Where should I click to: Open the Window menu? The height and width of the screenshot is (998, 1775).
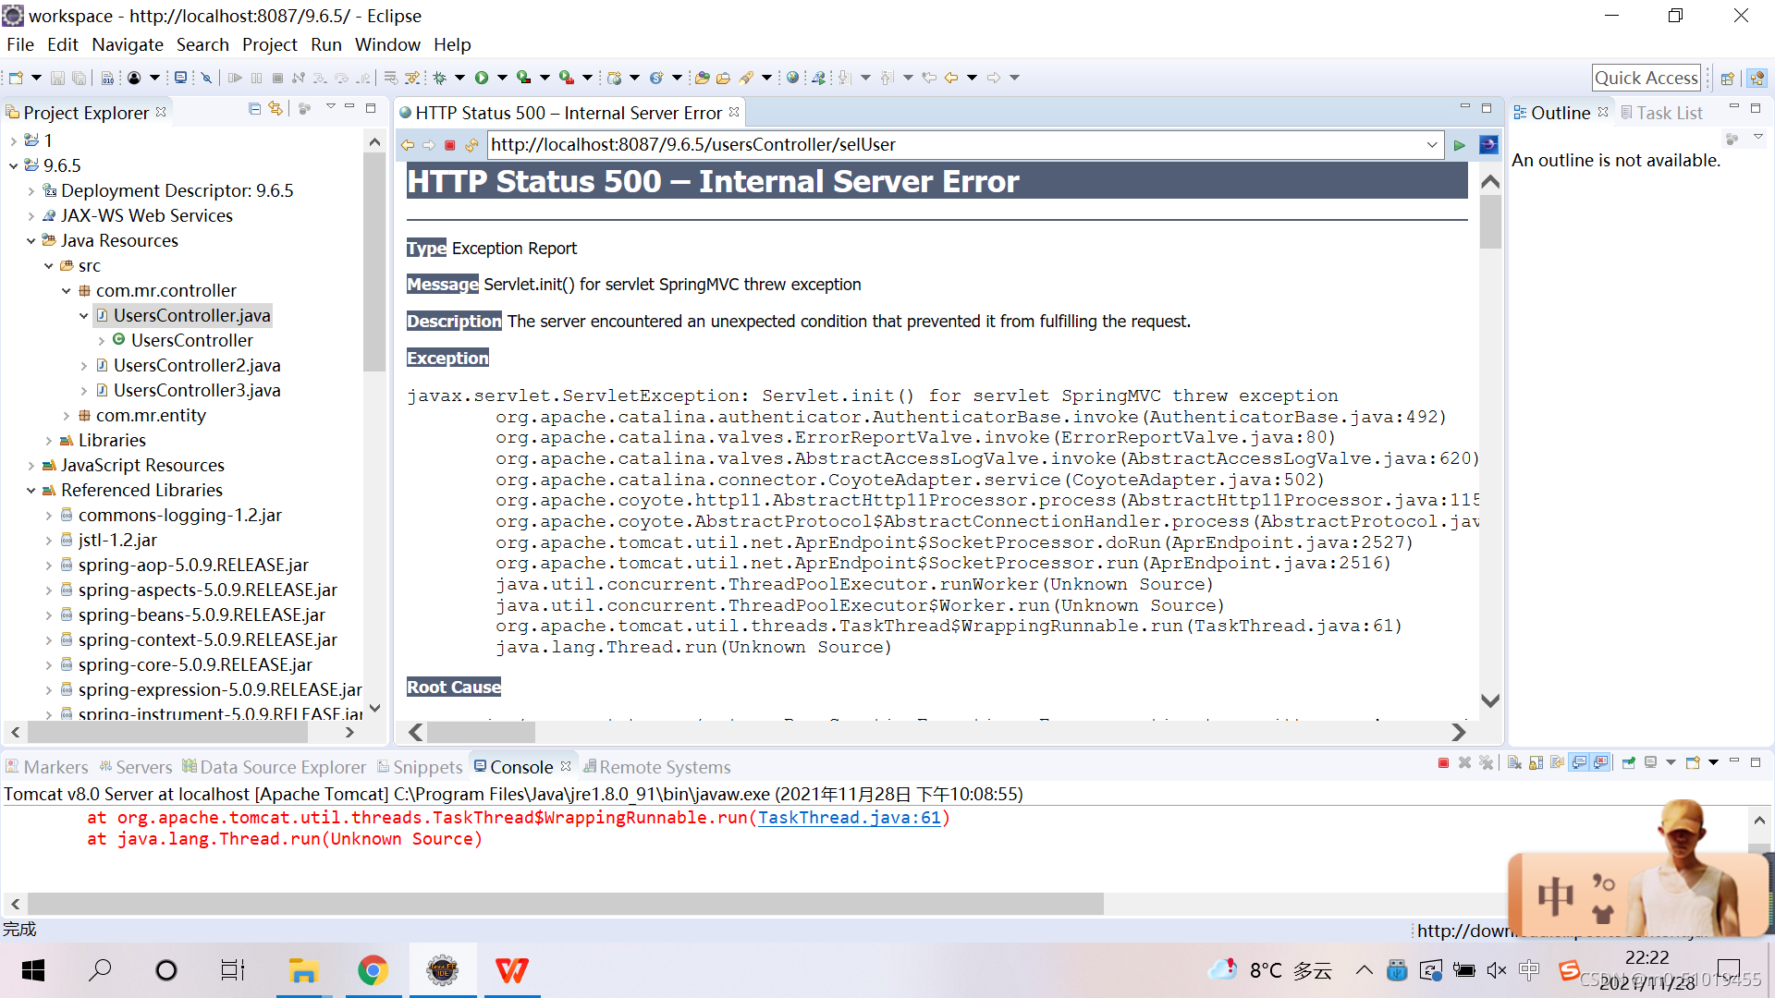tap(387, 44)
